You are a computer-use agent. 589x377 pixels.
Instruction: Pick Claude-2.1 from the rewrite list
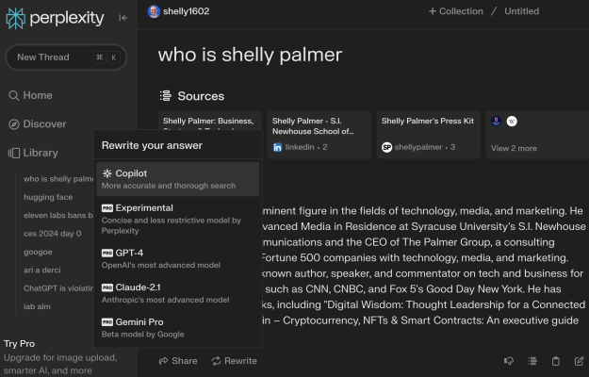click(x=176, y=292)
